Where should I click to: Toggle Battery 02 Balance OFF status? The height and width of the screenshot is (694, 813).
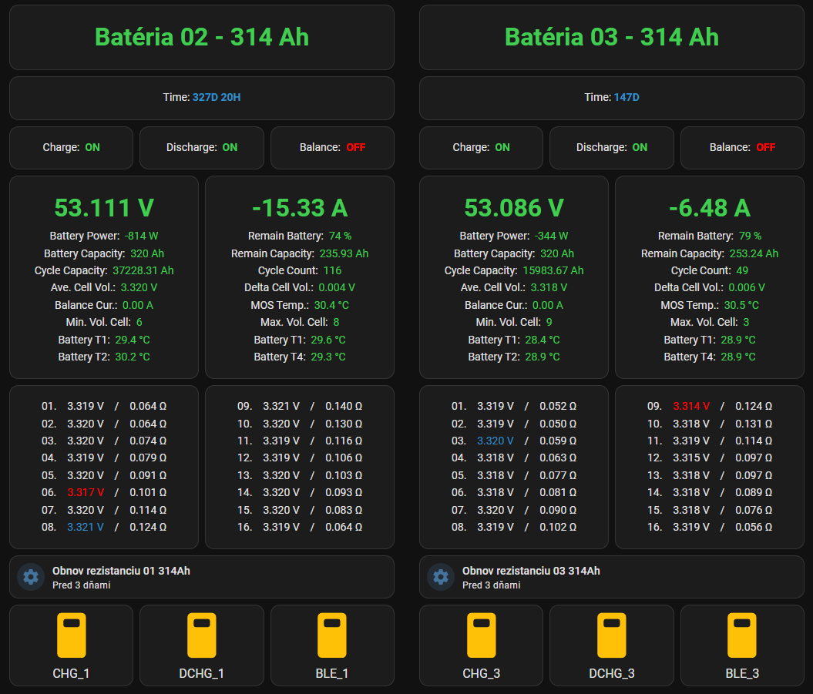[x=332, y=148]
